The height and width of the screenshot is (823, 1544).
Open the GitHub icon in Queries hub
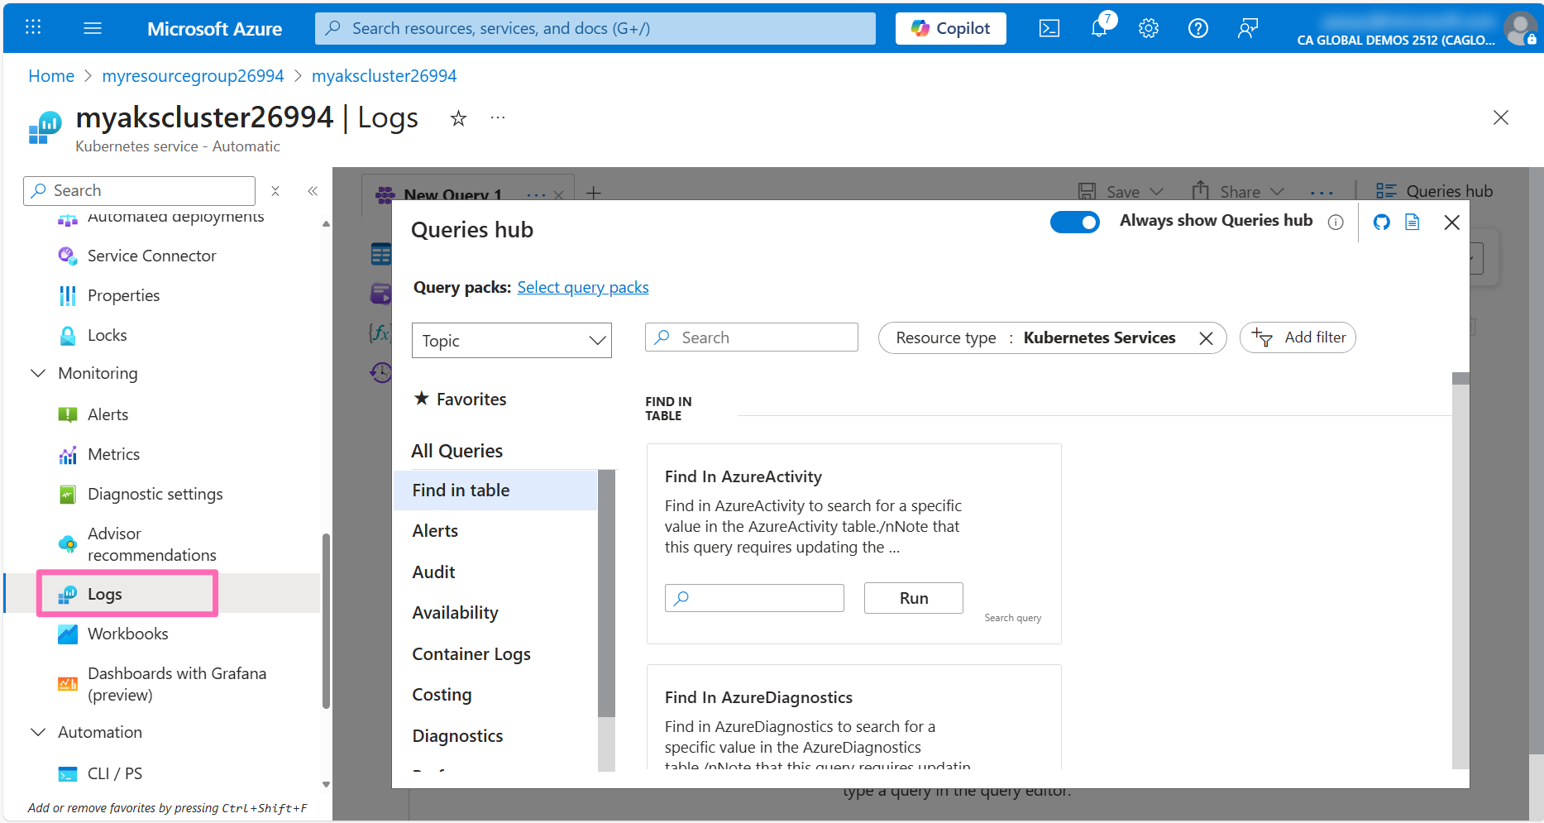tap(1381, 222)
